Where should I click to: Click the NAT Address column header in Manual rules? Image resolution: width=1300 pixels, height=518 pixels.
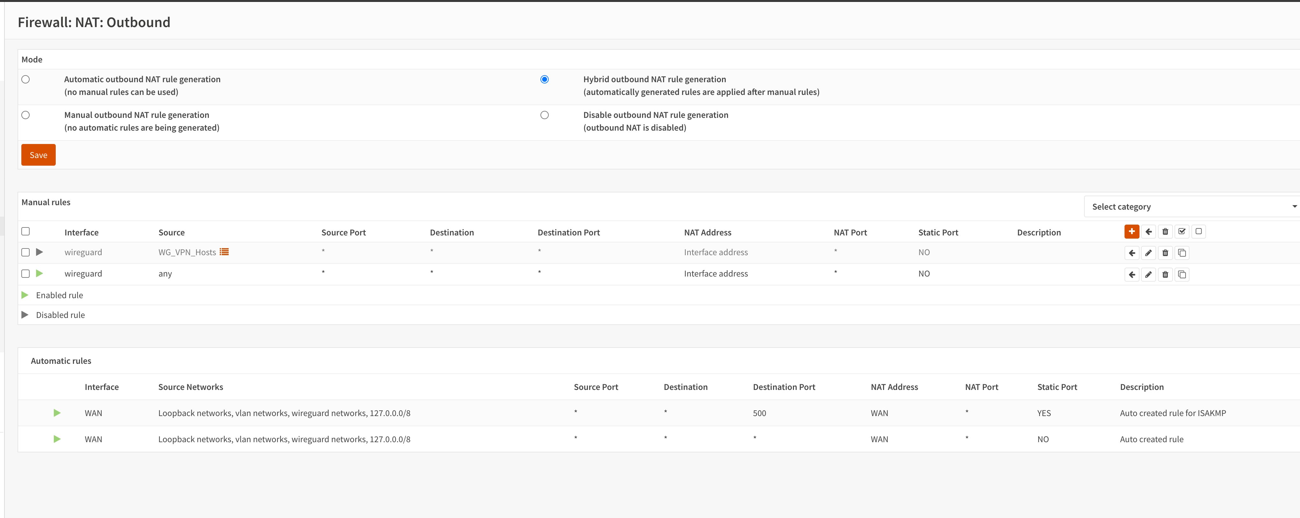(x=708, y=232)
